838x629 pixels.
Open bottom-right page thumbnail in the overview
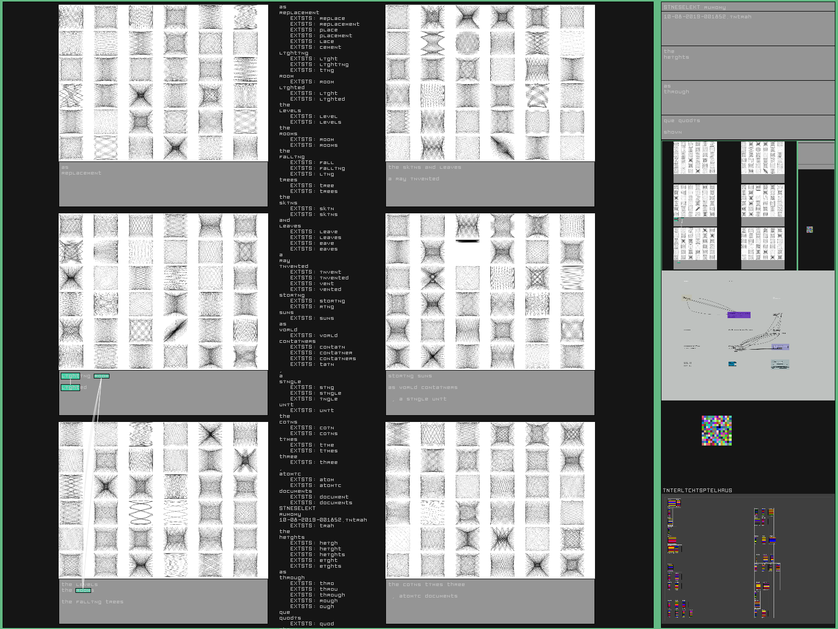coord(763,244)
